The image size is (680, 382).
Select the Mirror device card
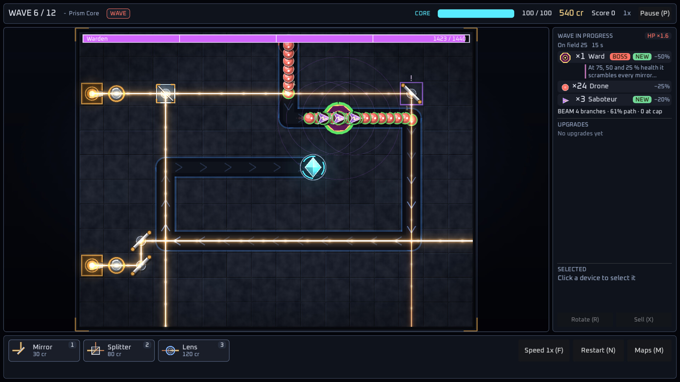pos(44,351)
